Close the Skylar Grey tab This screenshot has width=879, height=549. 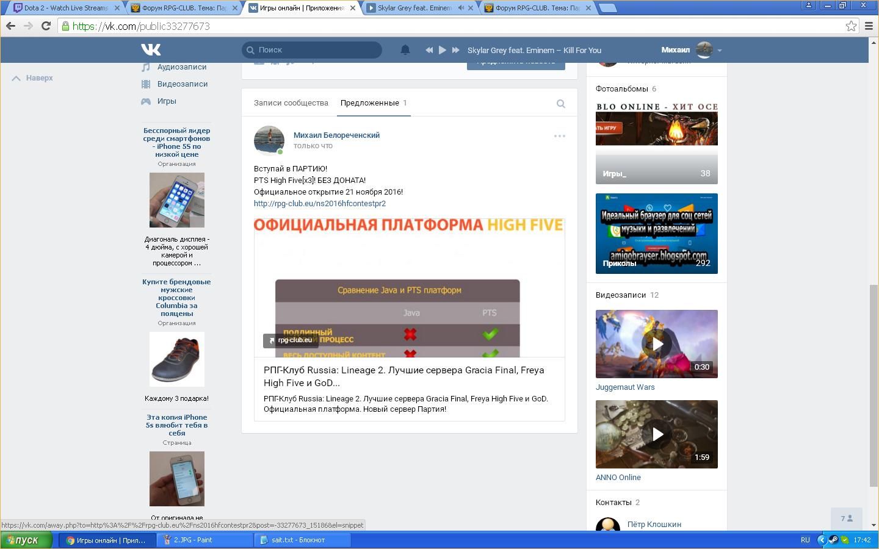tap(471, 8)
